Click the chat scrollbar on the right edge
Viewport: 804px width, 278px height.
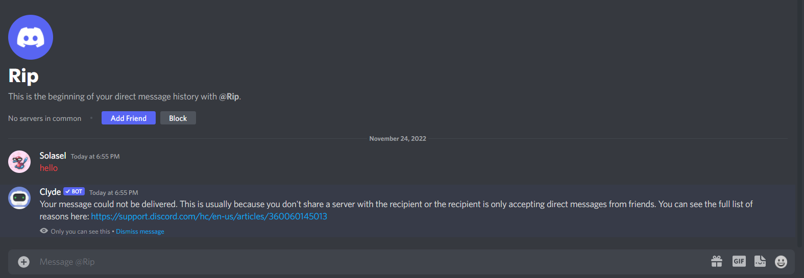[800, 122]
